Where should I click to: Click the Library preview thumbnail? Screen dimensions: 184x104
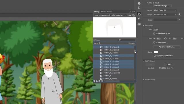[x=114, y=27]
